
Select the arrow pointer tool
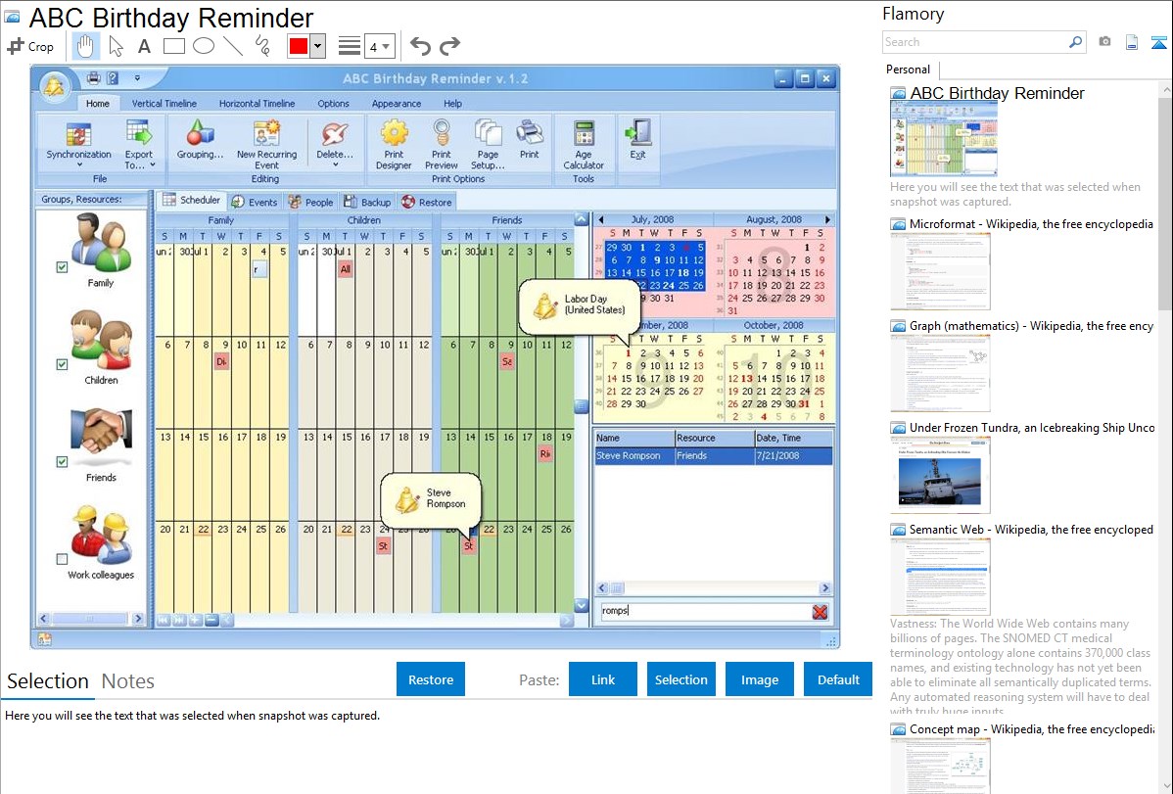pyautogui.click(x=116, y=46)
